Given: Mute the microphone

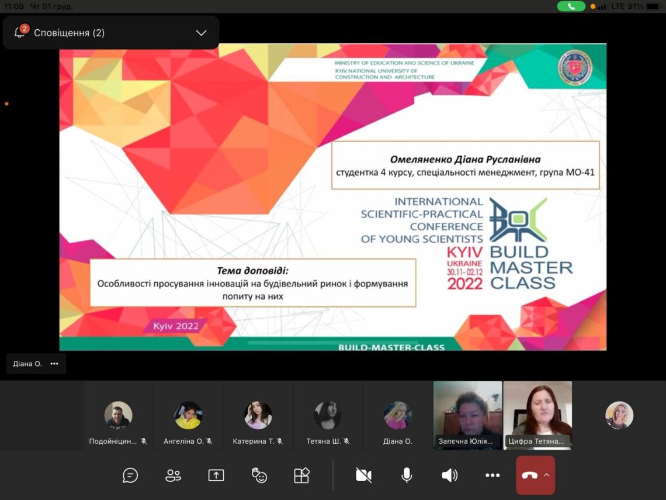Looking at the screenshot, I should pyautogui.click(x=407, y=475).
